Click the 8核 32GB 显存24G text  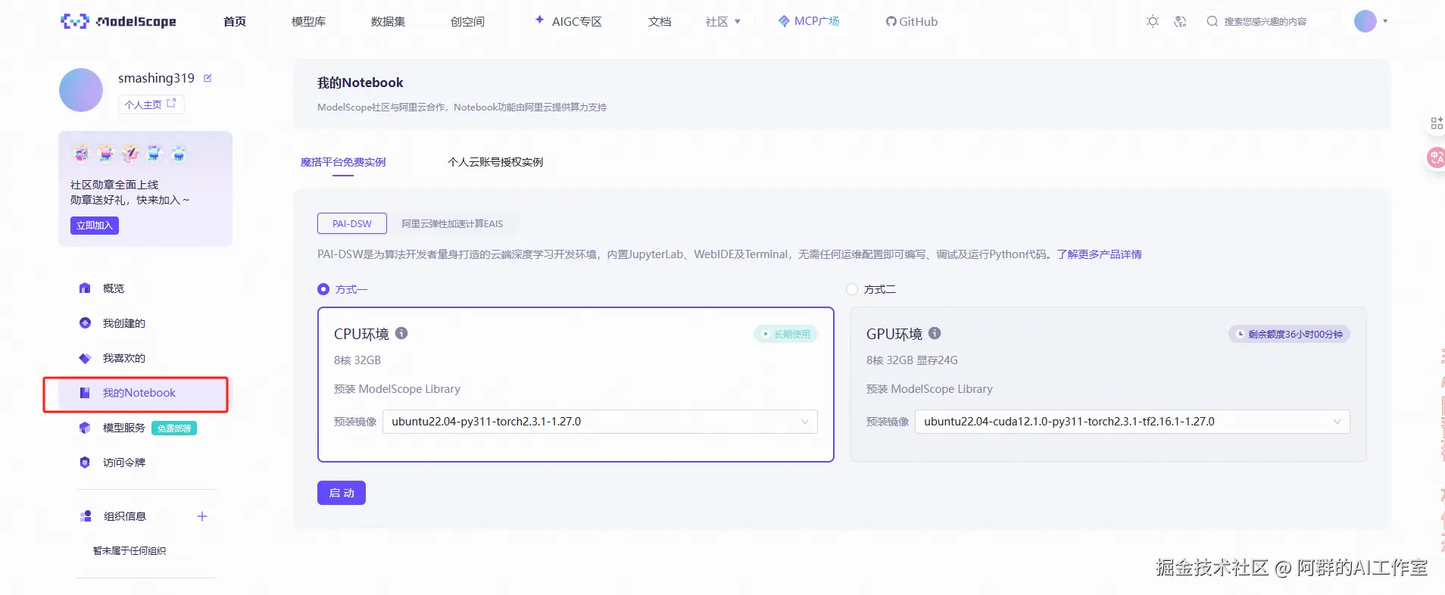click(x=912, y=360)
